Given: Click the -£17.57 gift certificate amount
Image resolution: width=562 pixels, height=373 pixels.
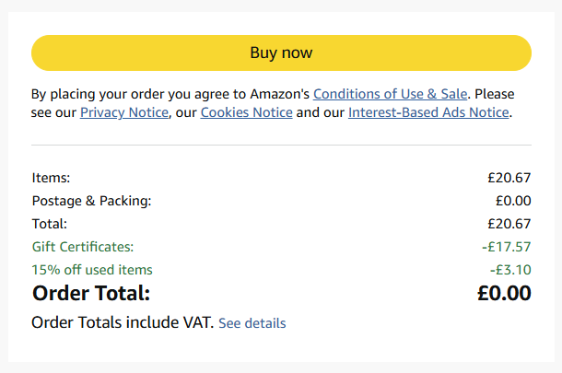Looking at the screenshot, I should 506,247.
